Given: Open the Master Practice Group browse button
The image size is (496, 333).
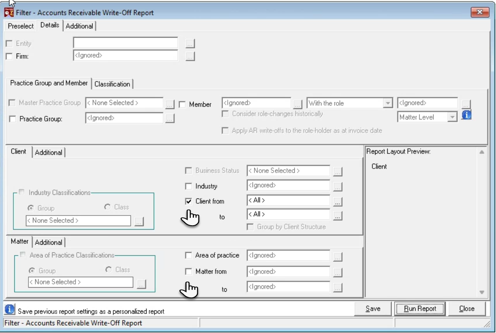Looking at the screenshot, I should [170, 104].
